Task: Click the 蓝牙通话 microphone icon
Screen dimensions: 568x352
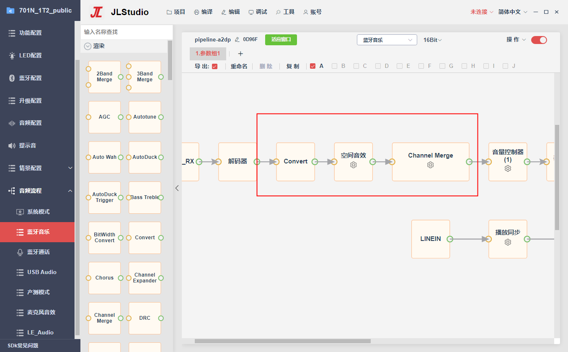Action: pyautogui.click(x=20, y=252)
